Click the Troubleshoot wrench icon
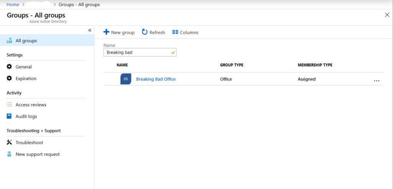Screen dimensions: 393x189 (x=9, y=143)
